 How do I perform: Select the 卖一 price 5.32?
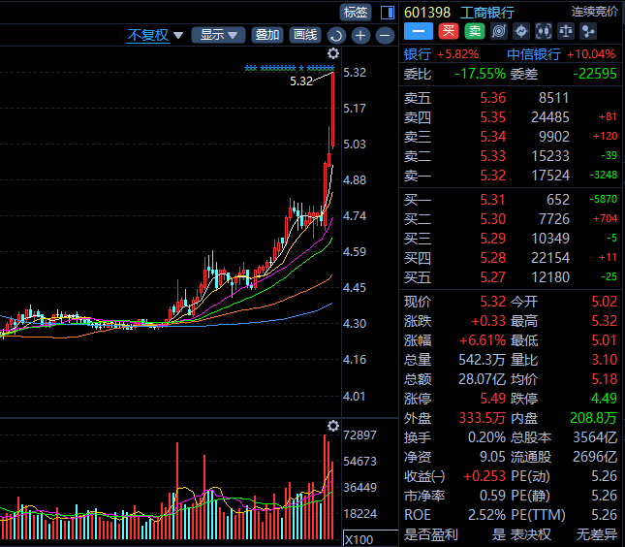click(x=492, y=176)
